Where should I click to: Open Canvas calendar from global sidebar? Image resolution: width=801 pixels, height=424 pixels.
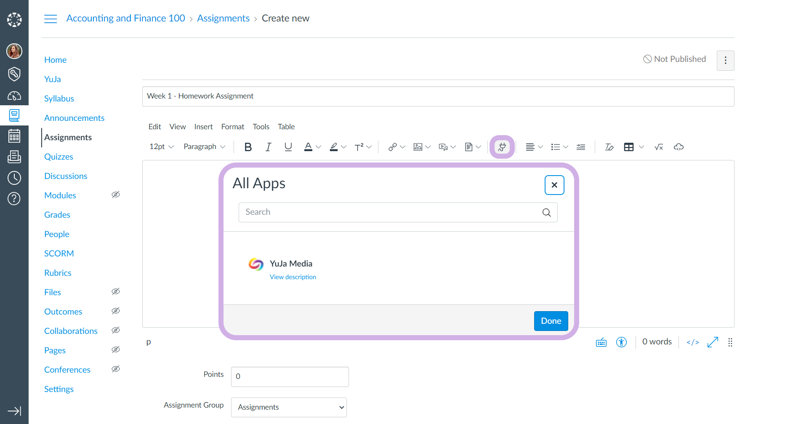(x=14, y=136)
